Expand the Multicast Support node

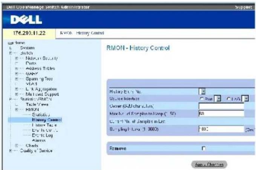16,94
